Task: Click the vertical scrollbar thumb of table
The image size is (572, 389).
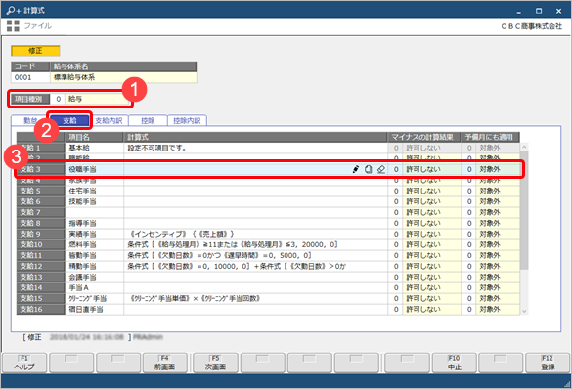Action: [524, 211]
